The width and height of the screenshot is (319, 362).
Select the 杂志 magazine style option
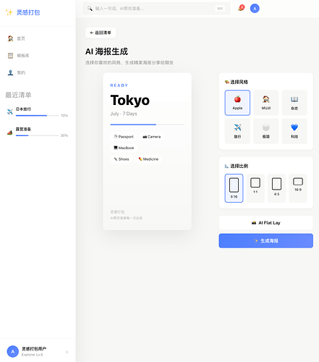click(294, 103)
